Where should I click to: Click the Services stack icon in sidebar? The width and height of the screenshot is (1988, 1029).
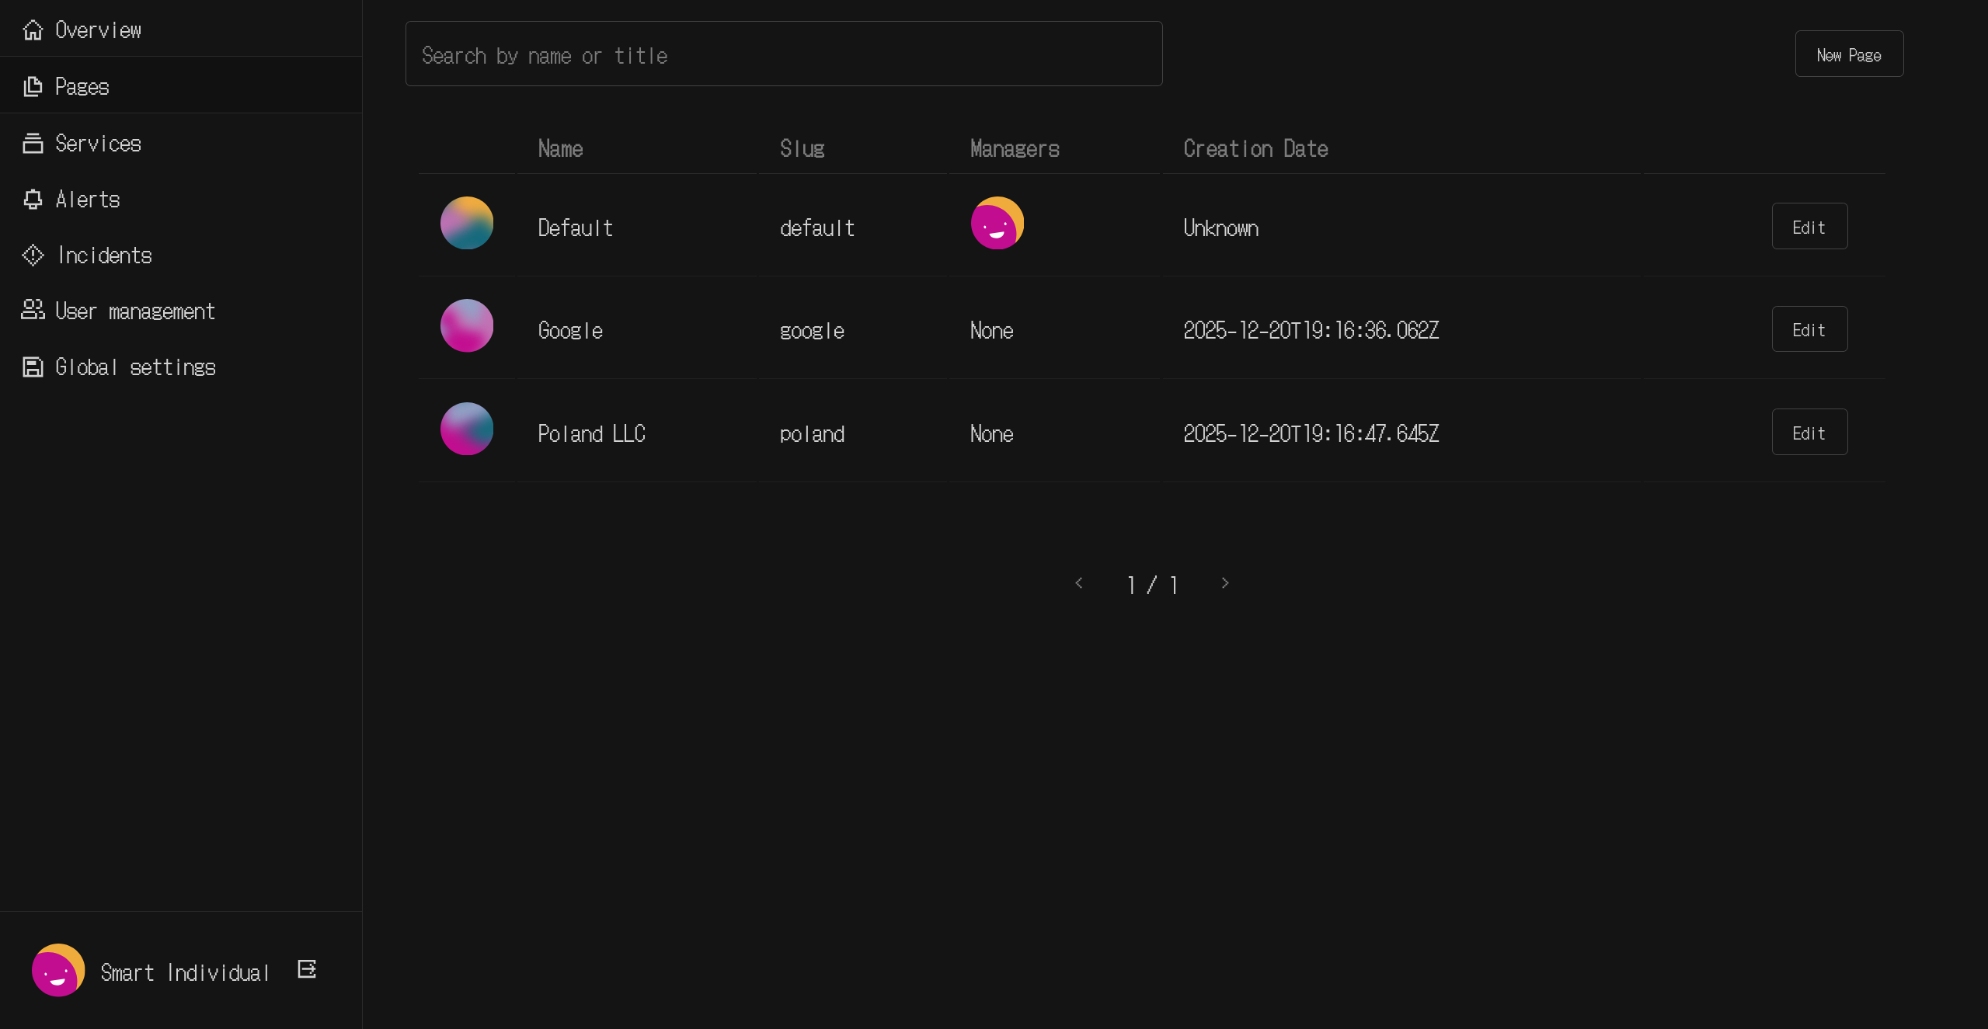pyautogui.click(x=33, y=143)
